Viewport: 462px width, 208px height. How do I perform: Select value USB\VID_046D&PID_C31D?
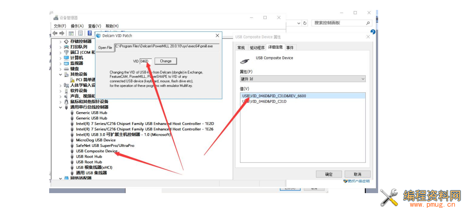click(x=302, y=101)
